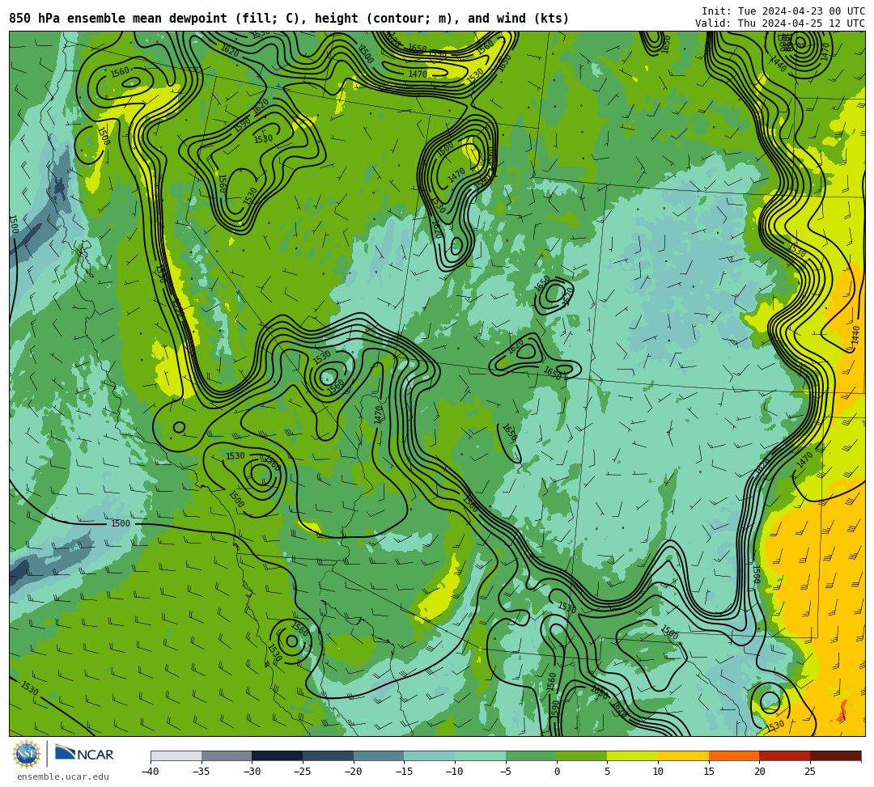874x787 pixels.
Task: Pick the -35 to -30 slate gray swatch
Action: (227, 755)
